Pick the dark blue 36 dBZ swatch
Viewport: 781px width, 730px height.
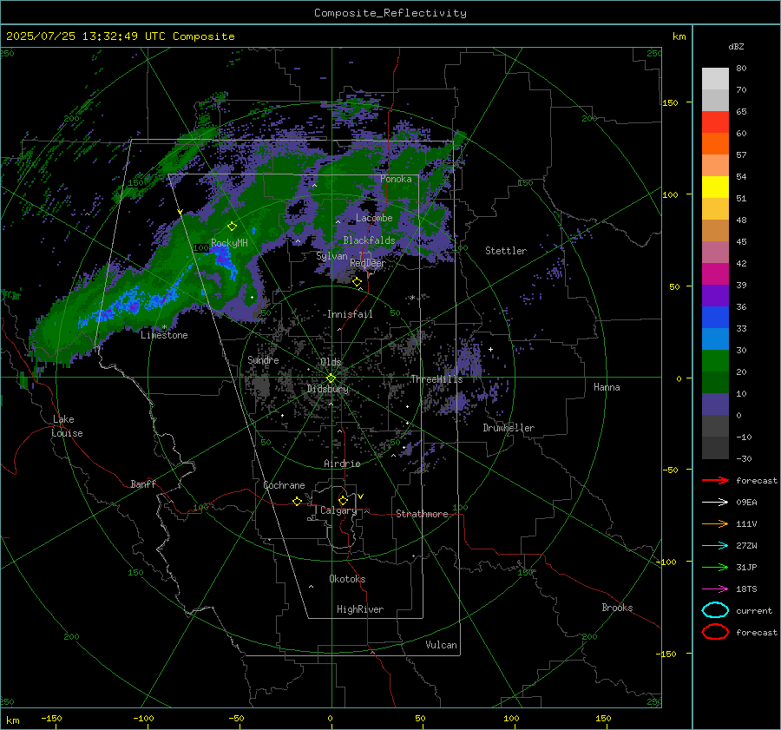click(x=715, y=317)
